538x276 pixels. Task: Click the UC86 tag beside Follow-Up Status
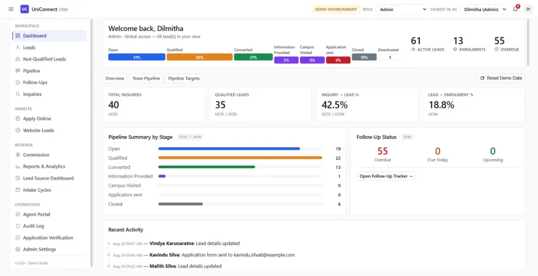point(407,137)
